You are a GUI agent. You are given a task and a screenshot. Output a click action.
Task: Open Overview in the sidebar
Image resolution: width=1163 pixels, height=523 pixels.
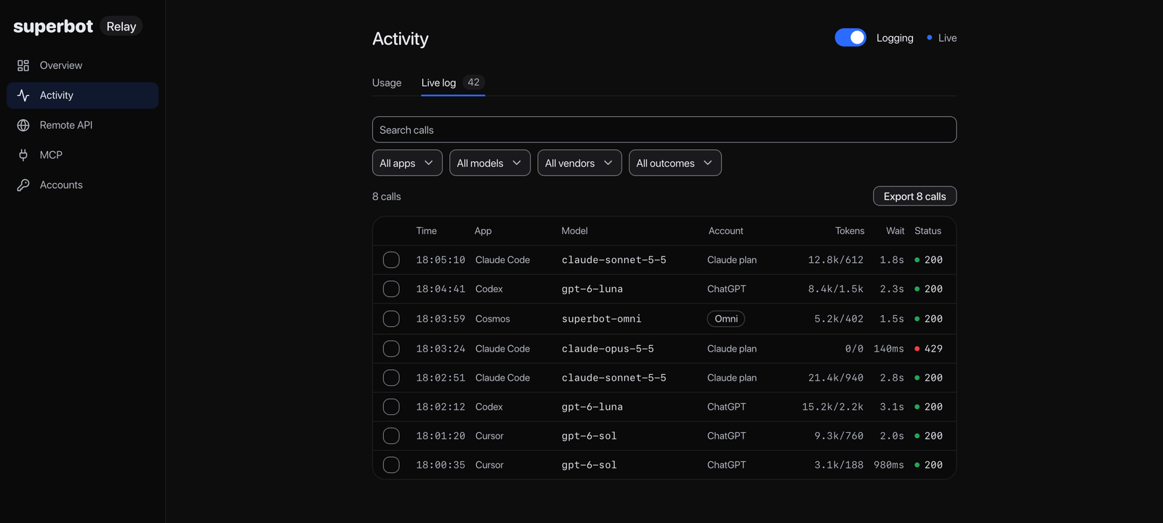pos(83,65)
